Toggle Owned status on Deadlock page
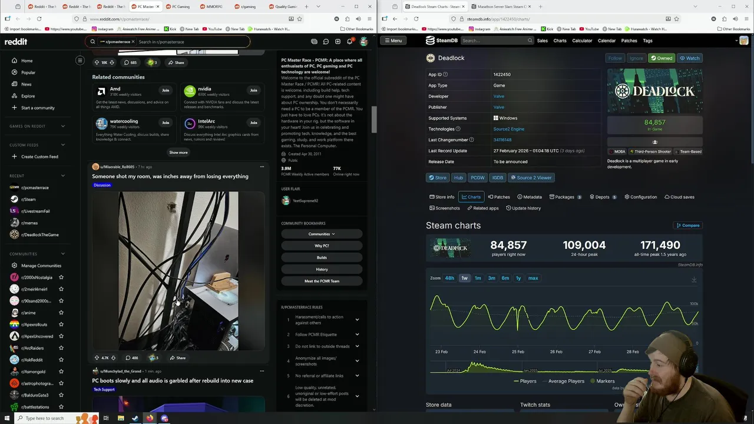Viewport: 754px width, 424px height. pos(662,58)
